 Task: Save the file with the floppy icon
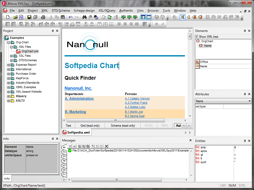pos(29,17)
